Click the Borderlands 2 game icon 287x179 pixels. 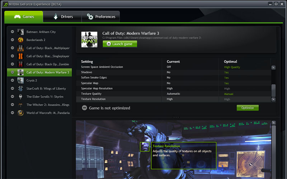tap(20, 40)
